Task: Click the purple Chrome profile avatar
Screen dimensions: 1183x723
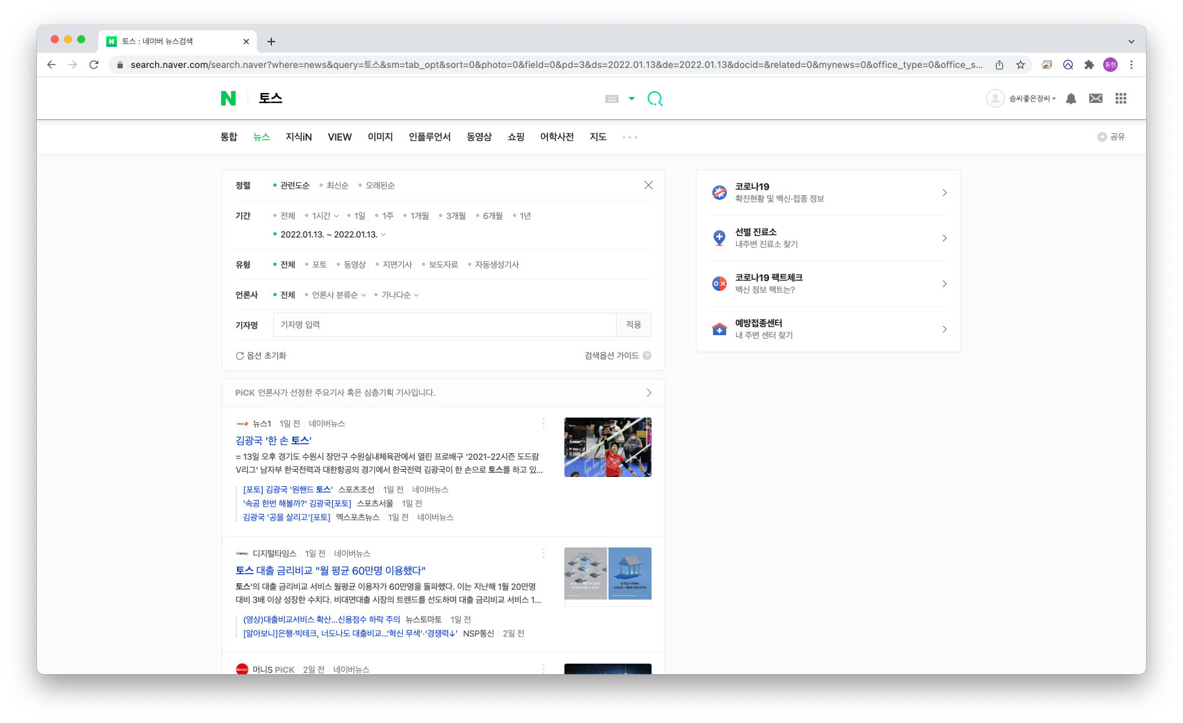Action: pyautogui.click(x=1110, y=65)
